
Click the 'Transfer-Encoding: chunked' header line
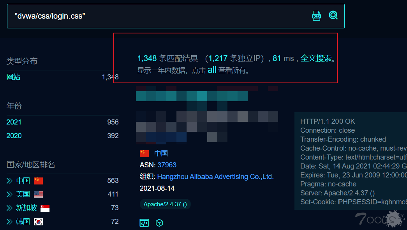click(x=343, y=139)
